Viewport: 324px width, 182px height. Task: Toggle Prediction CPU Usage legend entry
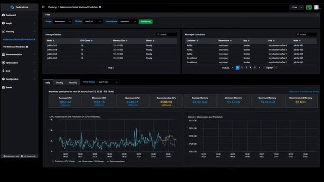click(x=63, y=161)
